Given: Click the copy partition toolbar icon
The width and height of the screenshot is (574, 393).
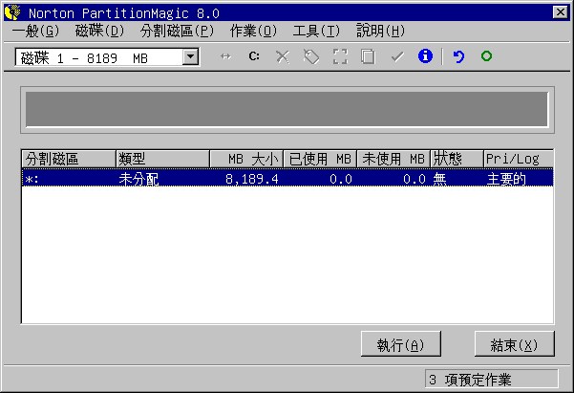Looking at the screenshot, I should (x=368, y=56).
